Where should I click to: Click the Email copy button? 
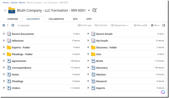pyautogui.click(x=84, y=25)
